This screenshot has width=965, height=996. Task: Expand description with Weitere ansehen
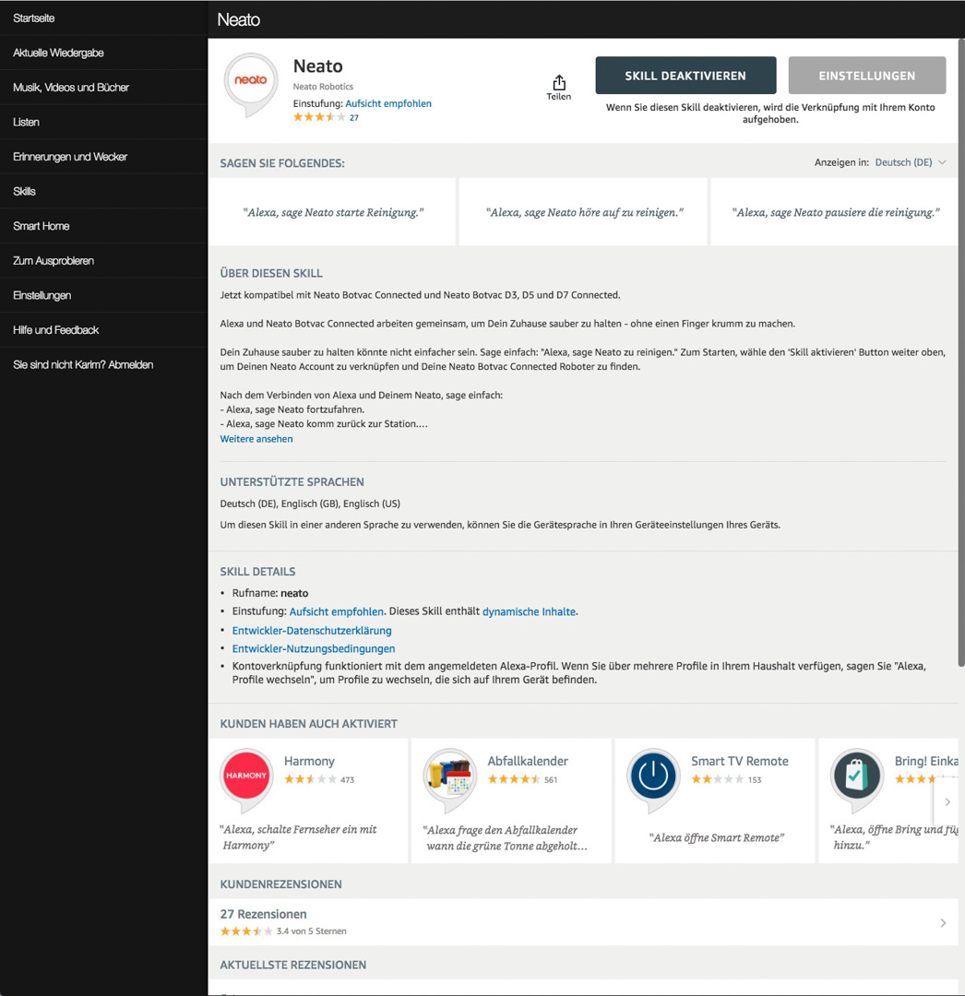[x=256, y=439]
